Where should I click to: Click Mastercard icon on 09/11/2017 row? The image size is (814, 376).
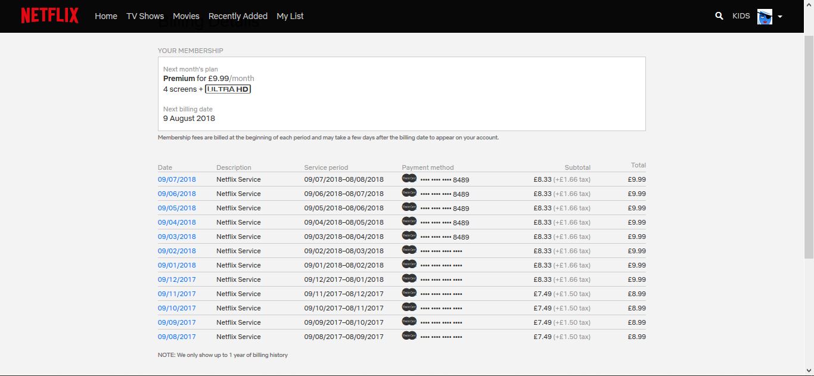[409, 293]
